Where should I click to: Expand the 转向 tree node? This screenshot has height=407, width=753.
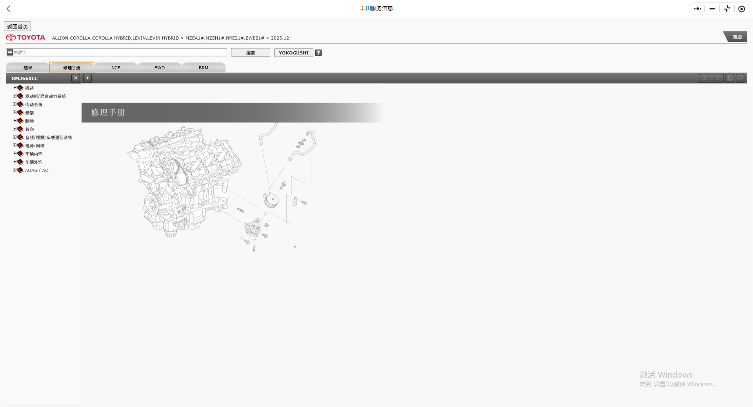[x=15, y=129]
